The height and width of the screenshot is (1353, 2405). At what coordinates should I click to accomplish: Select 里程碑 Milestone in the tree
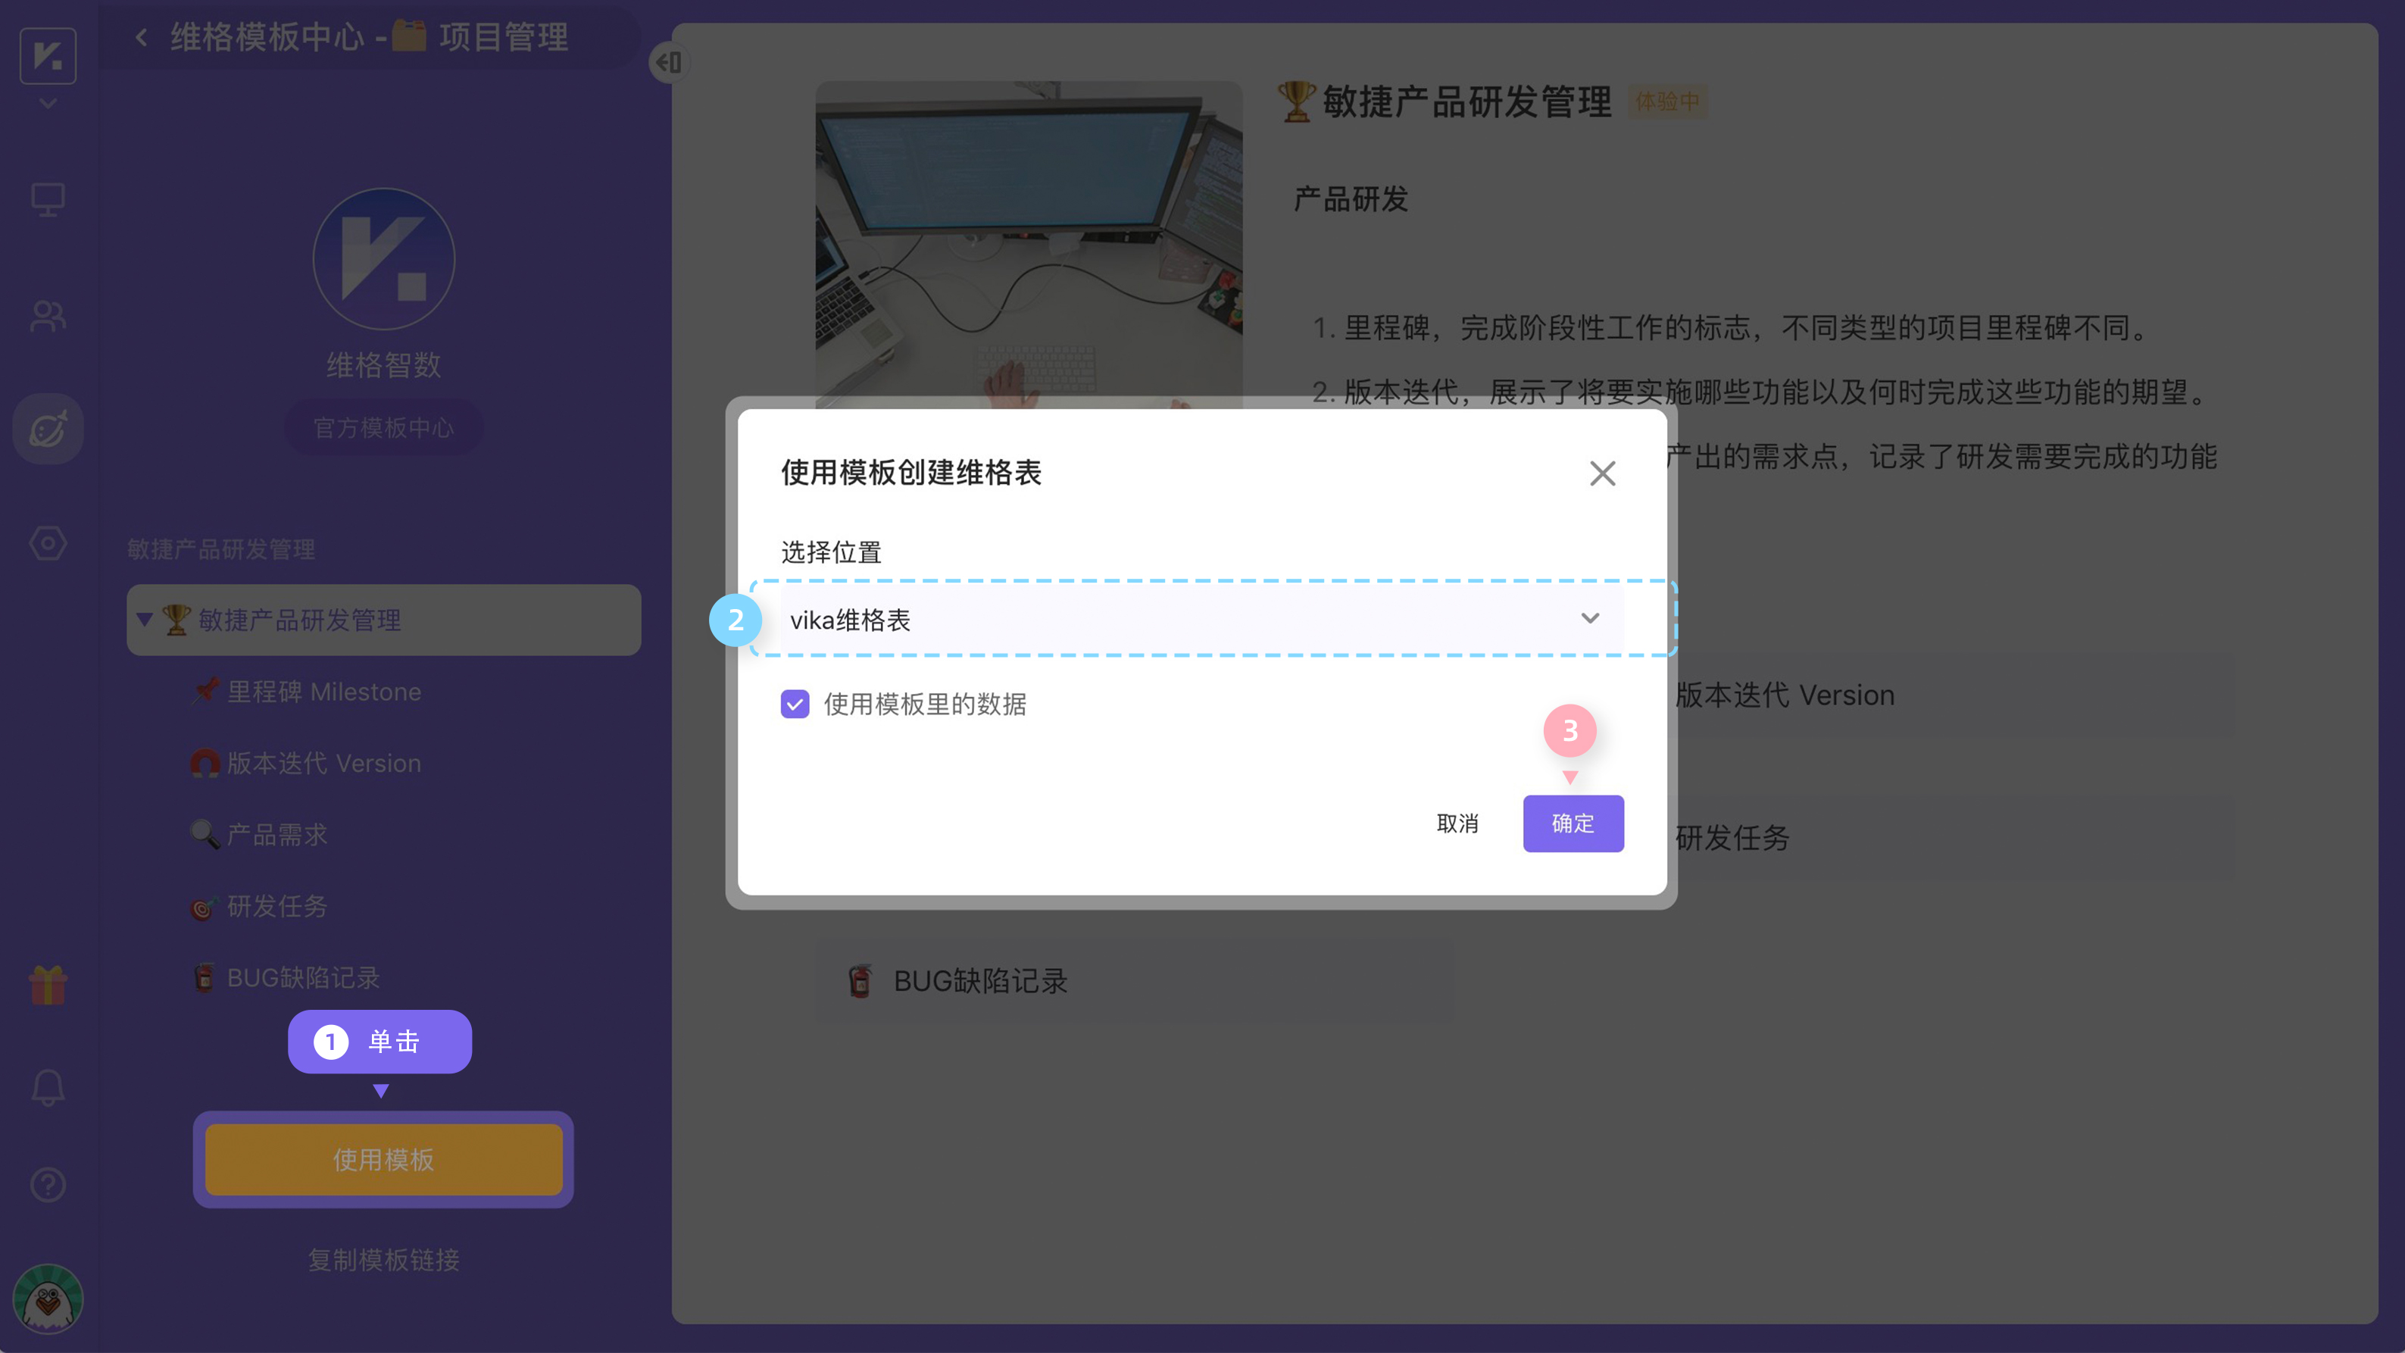323,692
